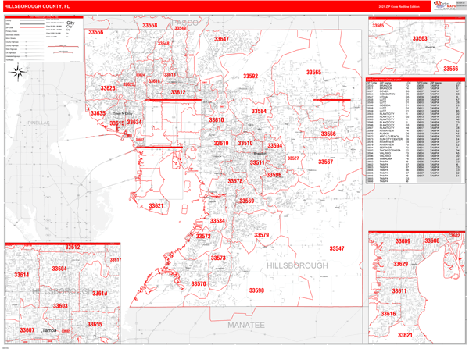Click ZIP code 33598 label

[x=256, y=290]
